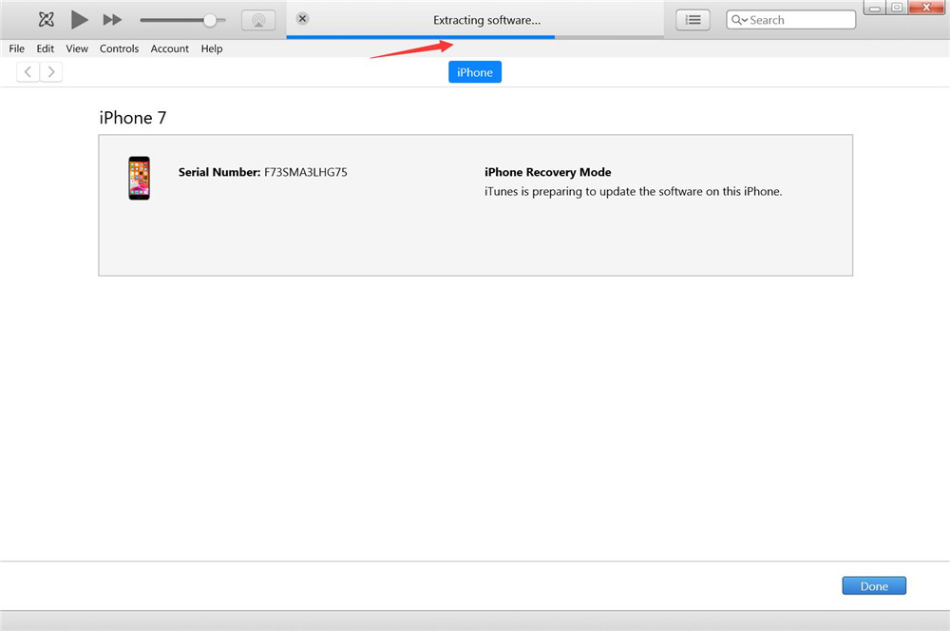
Task: Click the iPhone Recovery Mode heading
Action: tap(548, 172)
